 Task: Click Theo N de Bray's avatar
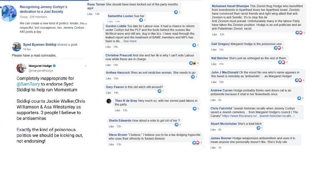109,101
